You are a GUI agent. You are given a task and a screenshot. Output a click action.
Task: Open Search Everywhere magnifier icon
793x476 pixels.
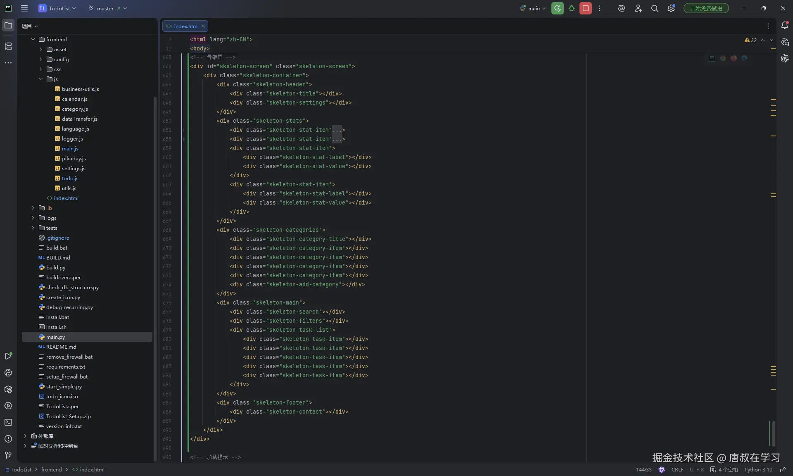tap(655, 8)
